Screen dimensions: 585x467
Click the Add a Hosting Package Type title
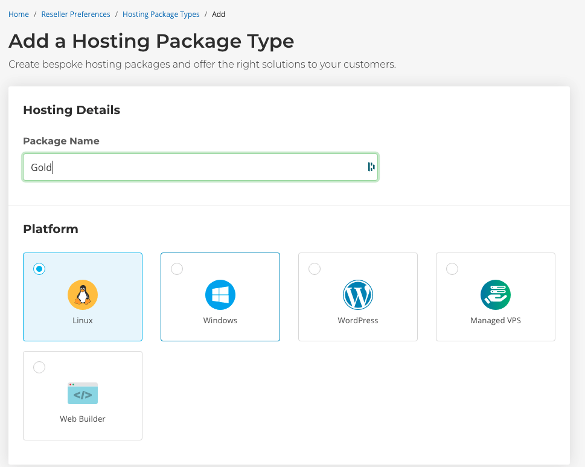pyautogui.click(x=152, y=41)
